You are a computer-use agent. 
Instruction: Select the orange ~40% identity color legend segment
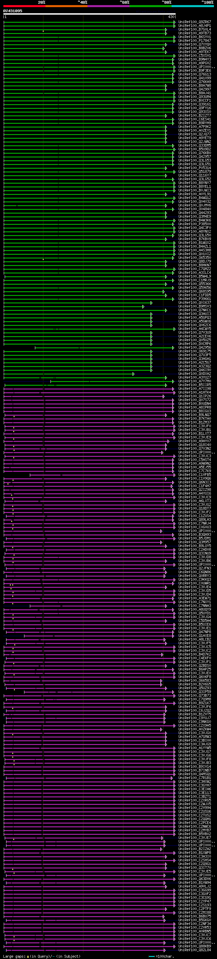pos(66,6)
